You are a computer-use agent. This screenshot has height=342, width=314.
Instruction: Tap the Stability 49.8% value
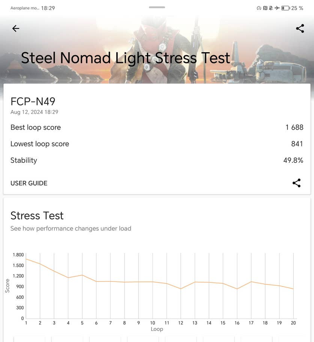pyautogui.click(x=293, y=160)
